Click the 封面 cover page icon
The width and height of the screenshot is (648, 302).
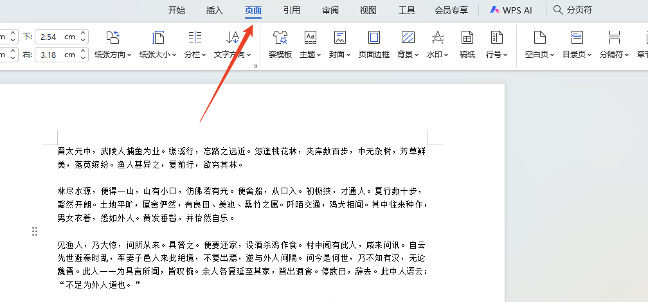pos(339,37)
